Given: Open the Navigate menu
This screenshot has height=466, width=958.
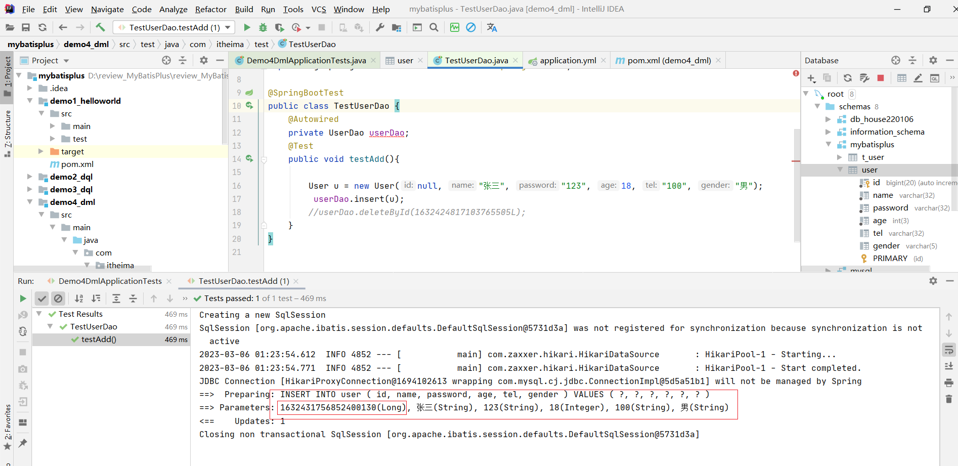Looking at the screenshot, I should (107, 9).
